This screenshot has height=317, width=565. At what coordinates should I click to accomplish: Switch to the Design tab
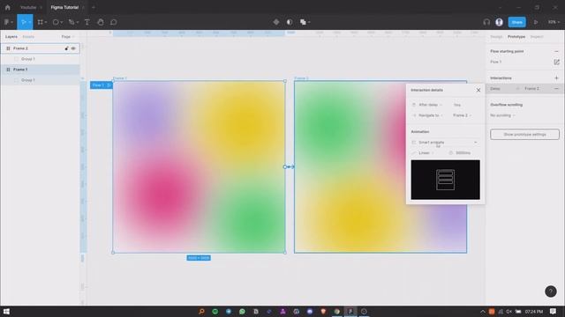[496, 37]
